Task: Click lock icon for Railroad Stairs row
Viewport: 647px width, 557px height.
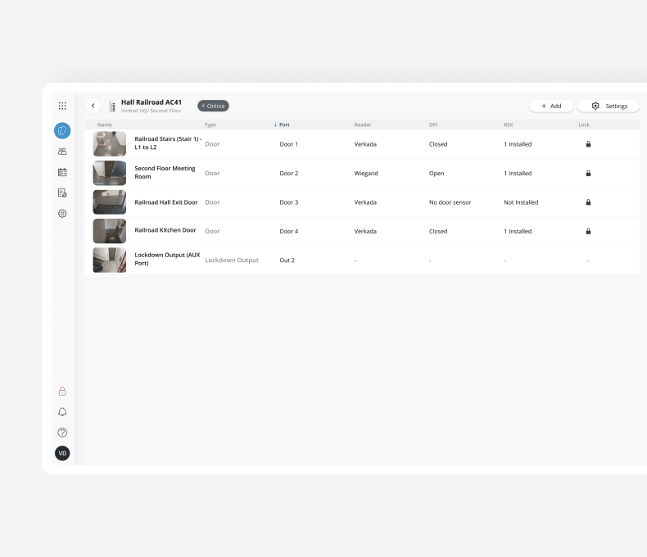Action: 588,144
